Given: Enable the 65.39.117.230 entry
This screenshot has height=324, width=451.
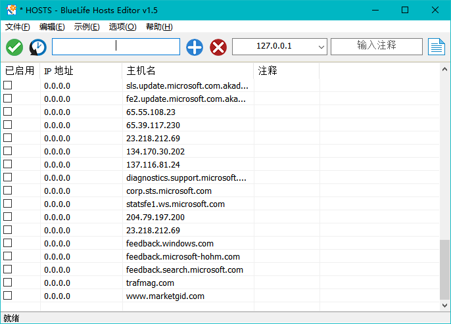Looking at the screenshot, I should pos(8,125).
